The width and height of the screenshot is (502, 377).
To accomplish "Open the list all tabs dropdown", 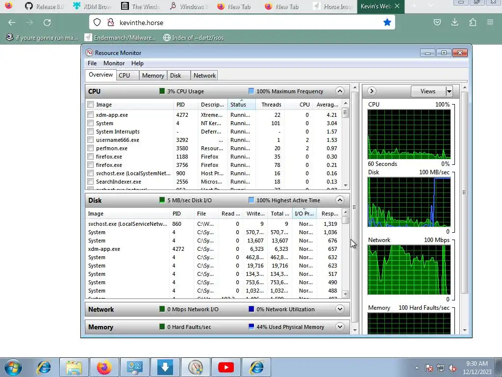I will (430, 6).
